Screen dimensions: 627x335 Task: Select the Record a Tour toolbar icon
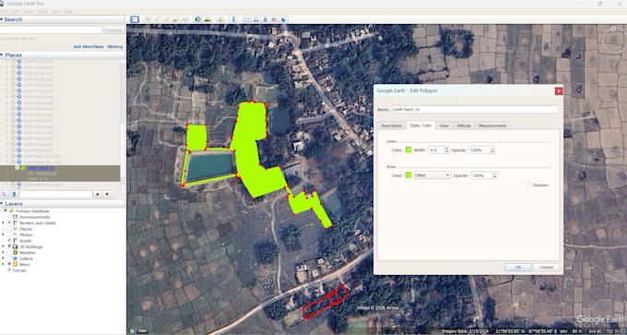pyautogui.click(x=184, y=19)
